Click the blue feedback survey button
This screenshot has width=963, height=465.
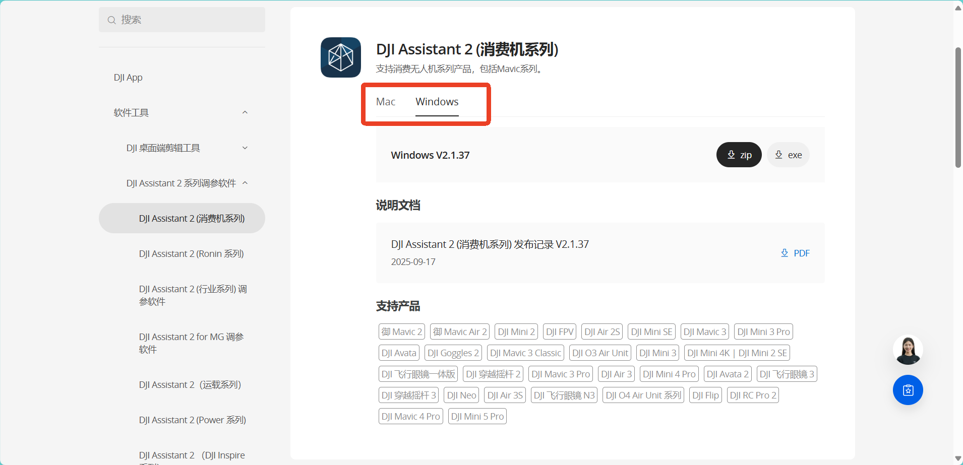point(908,390)
